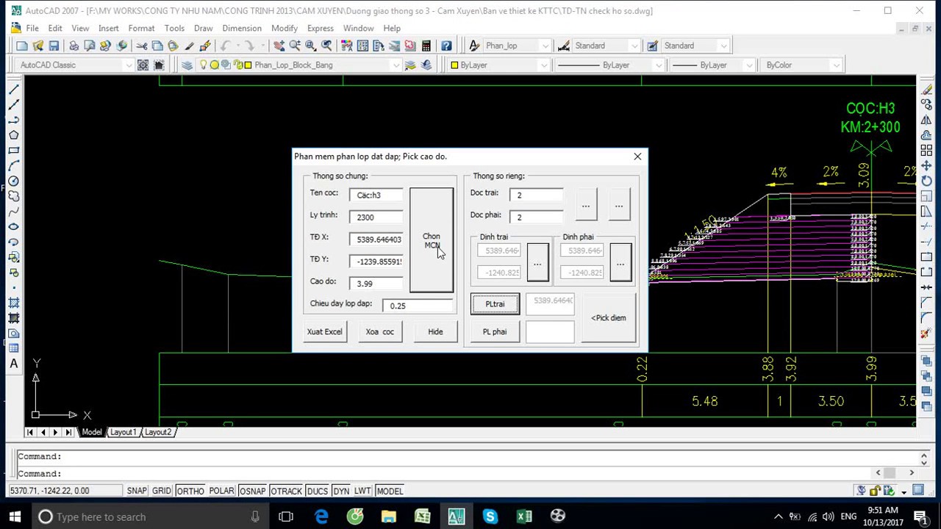Click the Windows Start button
This screenshot has width=941, height=529.
pos(15,517)
